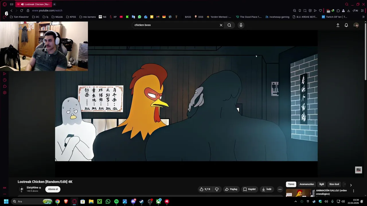The width and height of the screenshot is (367, 206).
Task: Switch to Lostreak Chicken browser tab
Action: [x=33, y=4]
